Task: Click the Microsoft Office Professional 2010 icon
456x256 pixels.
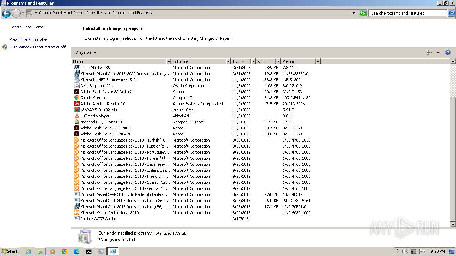Action: (x=77, y=213)
